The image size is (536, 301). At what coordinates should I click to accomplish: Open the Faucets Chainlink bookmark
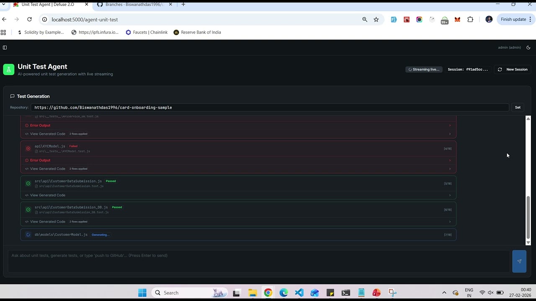pos(147,32)
